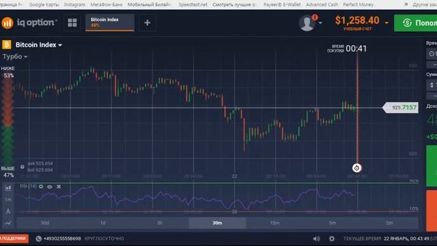
Task: Open the Bitcoin Index asset dropdown
Action: click(39, 45)
